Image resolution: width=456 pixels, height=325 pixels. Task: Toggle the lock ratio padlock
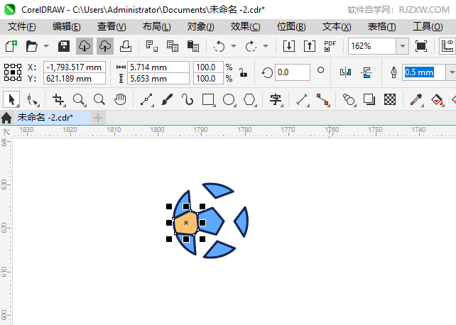pyautogui.click(x=243, y=72)
